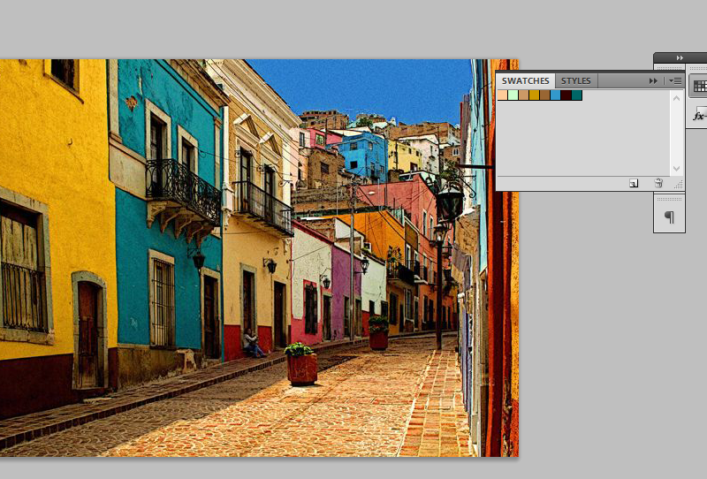Viewport: 707px width, 479px height.
Task: Open the Swatches panel options menu
Action: pos(675,80)
